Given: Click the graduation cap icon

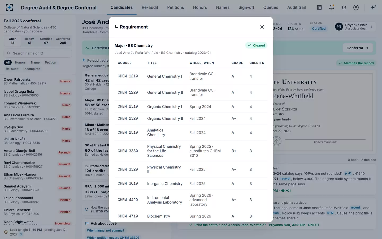Looking at the screenshot, I should coord(344,7).
